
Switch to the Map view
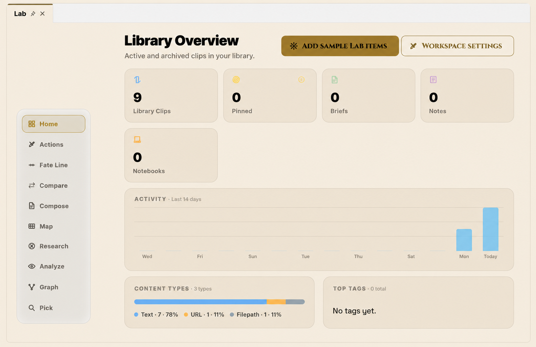pyautogui.click(x=54, y=226)
